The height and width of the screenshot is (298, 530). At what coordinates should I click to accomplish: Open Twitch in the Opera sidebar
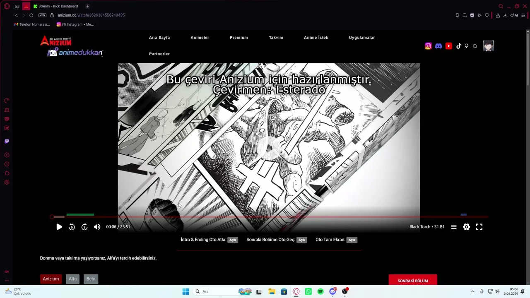click(7, 141)
